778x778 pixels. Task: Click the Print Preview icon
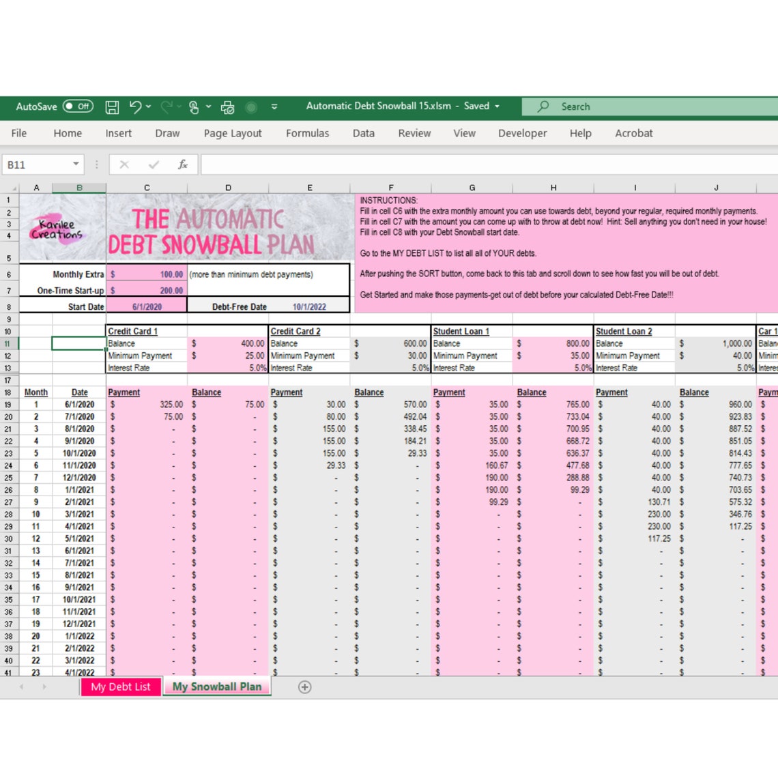click(227, 106)
